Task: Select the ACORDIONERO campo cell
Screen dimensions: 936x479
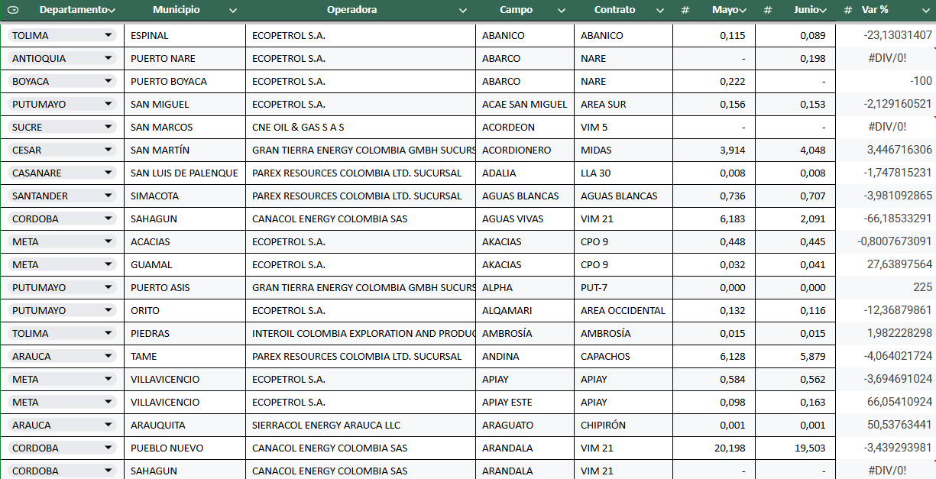Action: click(525, 150)
